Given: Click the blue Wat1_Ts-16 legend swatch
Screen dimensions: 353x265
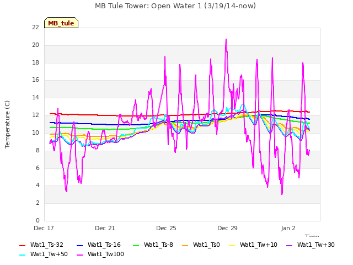Looking at the screenshot, I should (79, 245).
